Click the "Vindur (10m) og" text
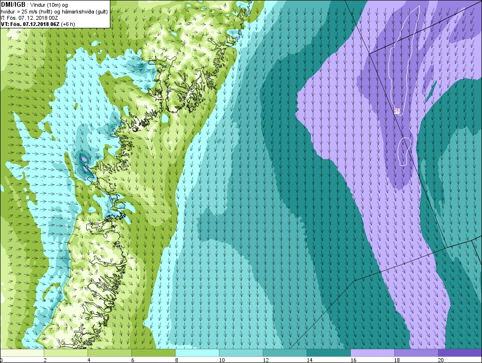 pos(49,5)
